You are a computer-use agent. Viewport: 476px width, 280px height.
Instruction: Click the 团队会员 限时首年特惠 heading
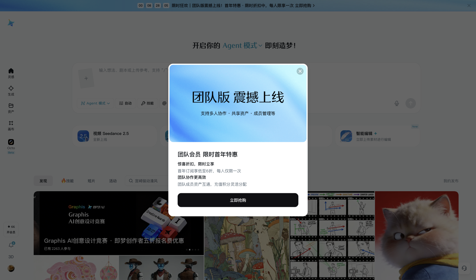pyautogui.click(x=208, y=154)
